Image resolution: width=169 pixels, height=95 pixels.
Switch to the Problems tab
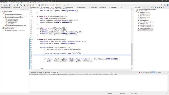33,72
